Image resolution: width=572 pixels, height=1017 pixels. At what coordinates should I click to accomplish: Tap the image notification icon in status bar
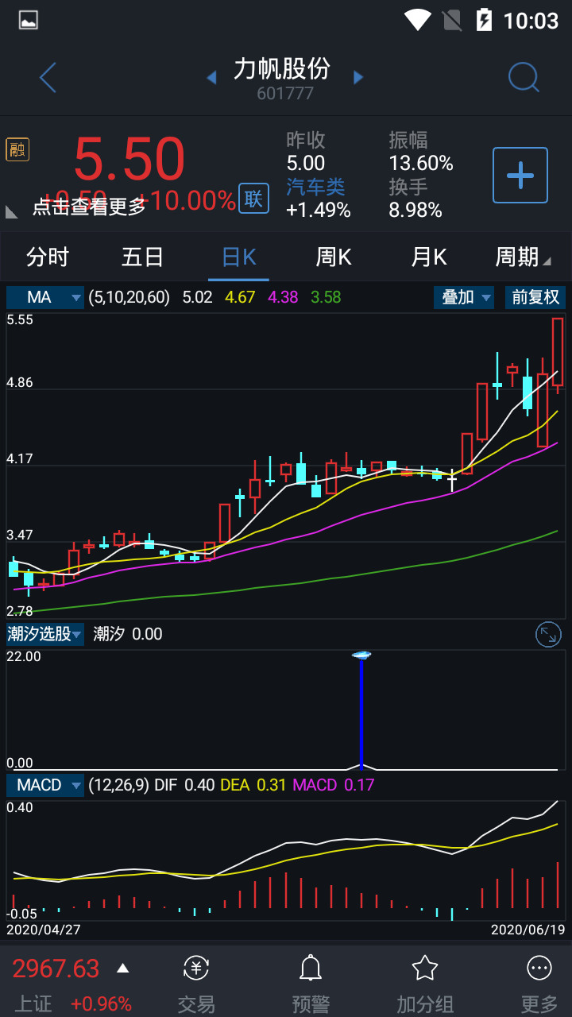(29, 20)
